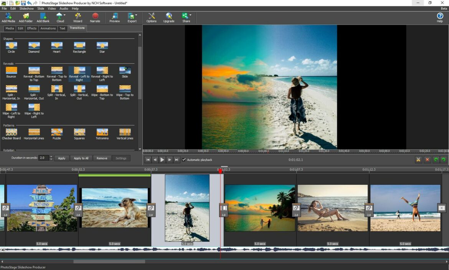This screenshot has height=270, width=449.
Task: Select the Puzzle pattern transition
Action: [x=56, y=133]
